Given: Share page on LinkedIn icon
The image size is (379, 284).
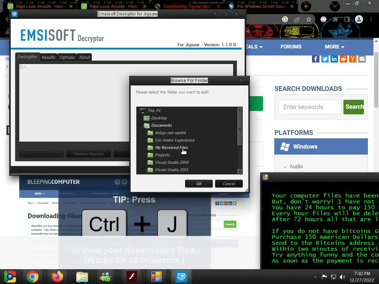Looking at the screenshot, I should tap(334, 59).
